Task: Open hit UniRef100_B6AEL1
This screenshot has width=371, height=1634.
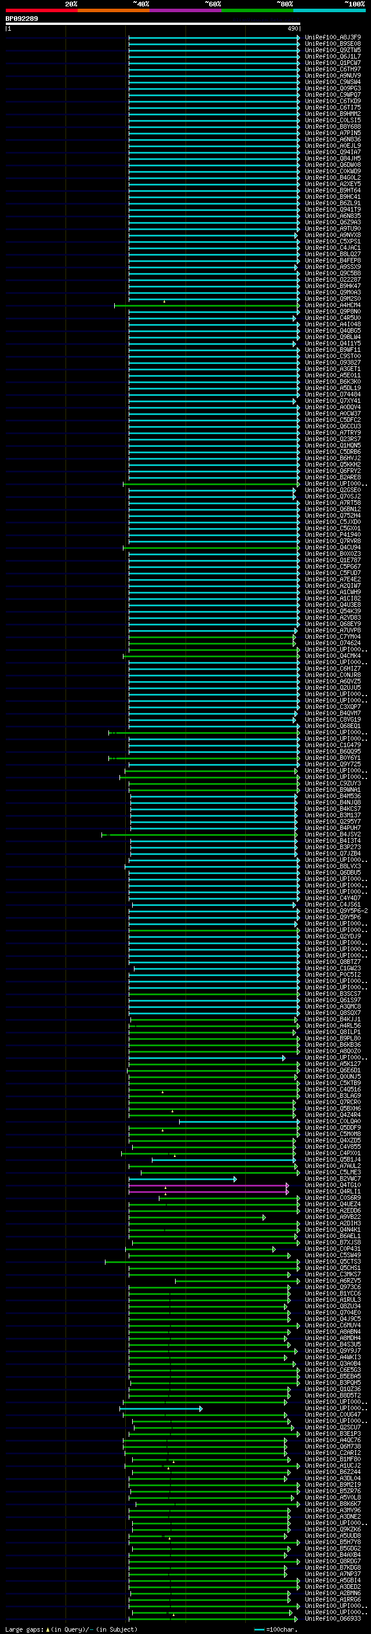Action: (x=332, y=1236)
